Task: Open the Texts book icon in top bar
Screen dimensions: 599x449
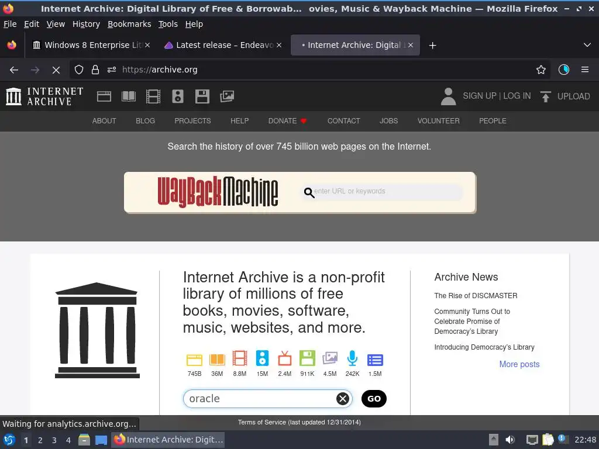Action: click(x=128, y=96)
